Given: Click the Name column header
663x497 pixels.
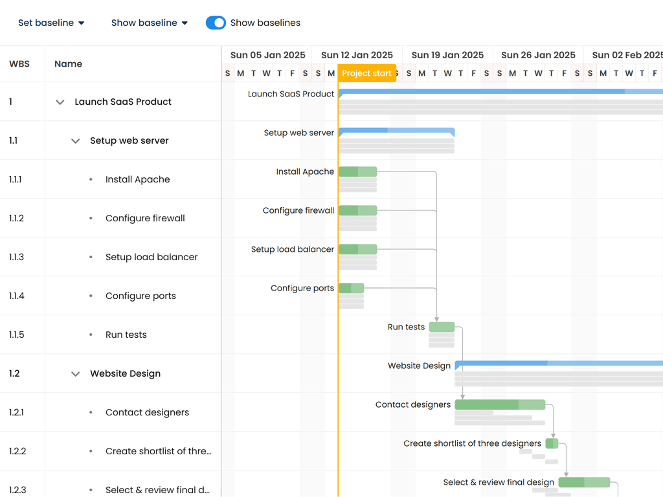Looking at the screenshot, I should (x=68, y=64).
